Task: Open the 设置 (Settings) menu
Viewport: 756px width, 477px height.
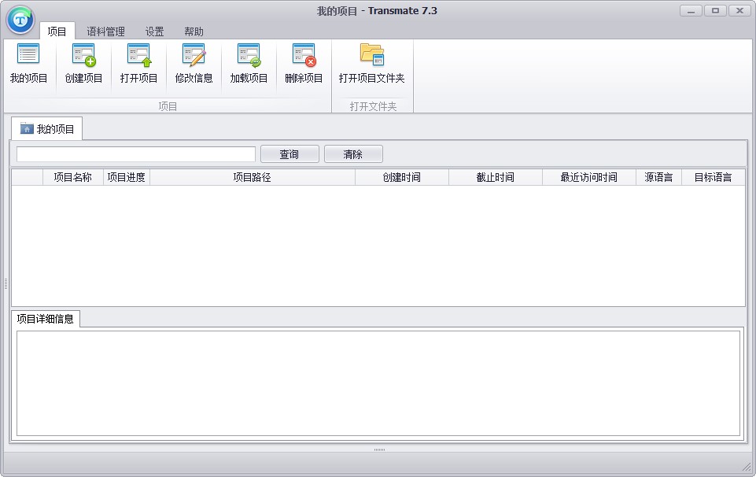Action: pyautogui.click(x=153, y=31)
